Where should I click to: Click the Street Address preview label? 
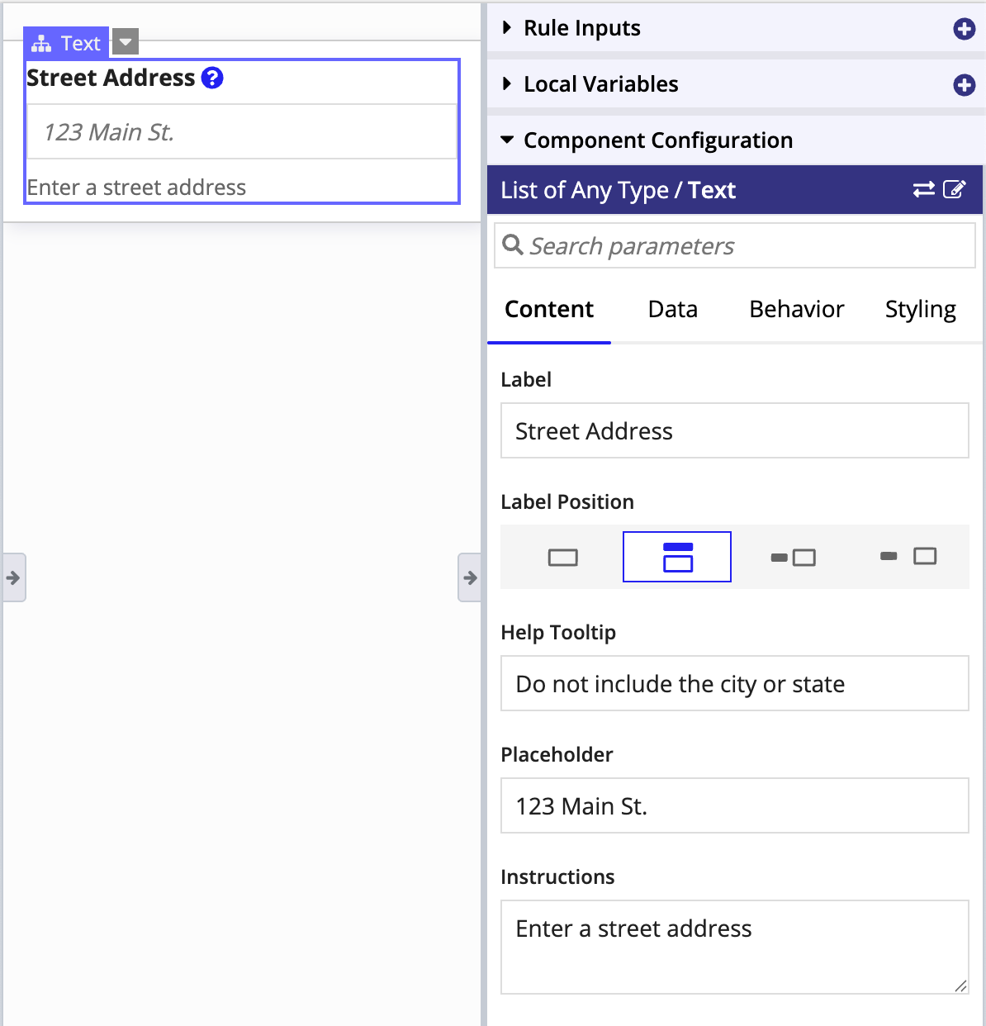[111, 78]
